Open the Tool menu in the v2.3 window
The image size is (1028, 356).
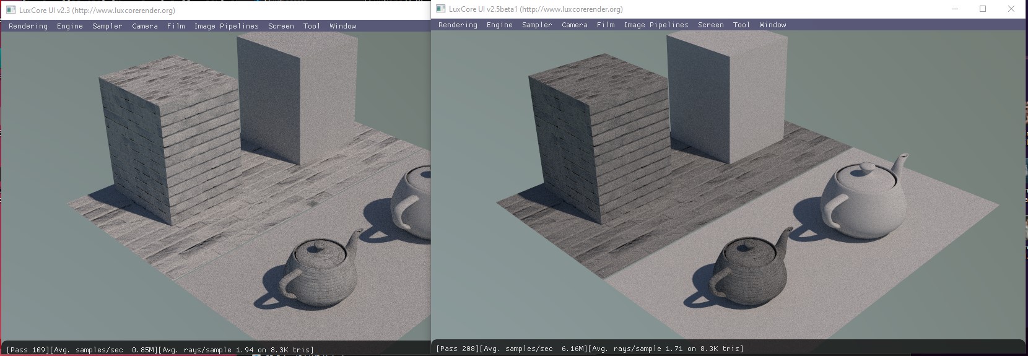(311, 26)
